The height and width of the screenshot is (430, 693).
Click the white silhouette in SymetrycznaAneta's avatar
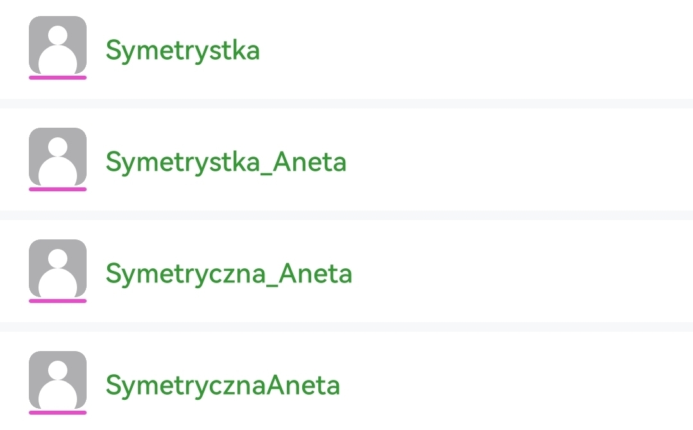[58, 387]
